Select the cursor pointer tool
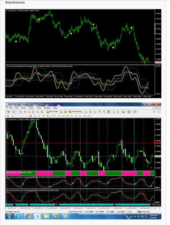 [x=8, y=116]
